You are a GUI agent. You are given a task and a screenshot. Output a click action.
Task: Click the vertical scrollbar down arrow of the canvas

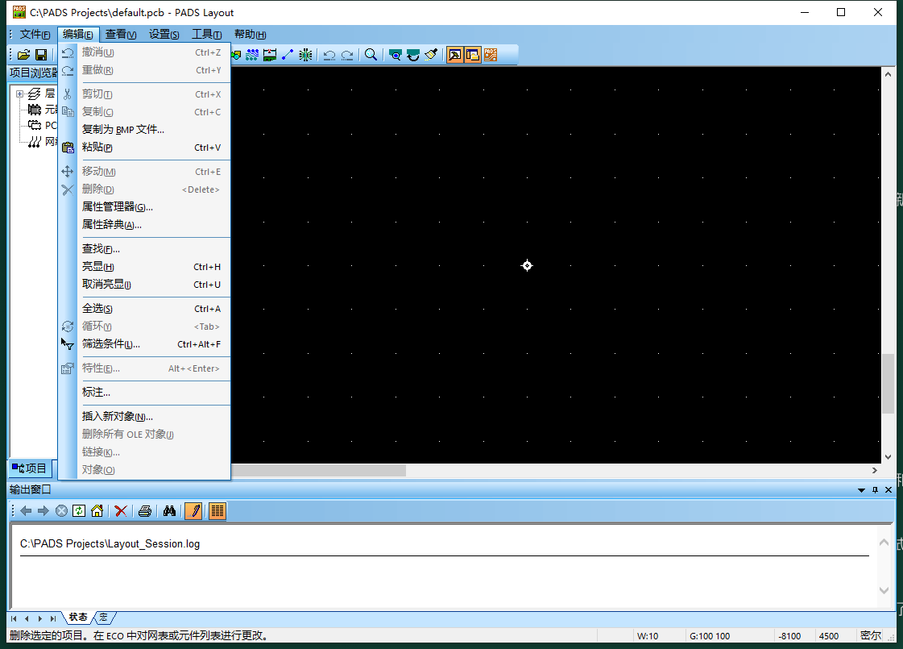(888, 456)
